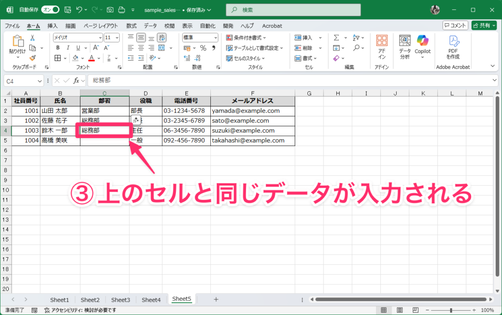
Task: Click the cut scissors icon
Action: tap(32, 38)
